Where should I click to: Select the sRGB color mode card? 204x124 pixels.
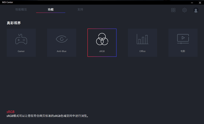102,43
